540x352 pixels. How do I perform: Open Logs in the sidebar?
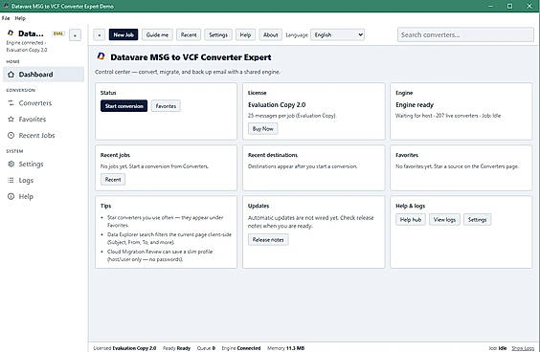[x=44, y=180]
